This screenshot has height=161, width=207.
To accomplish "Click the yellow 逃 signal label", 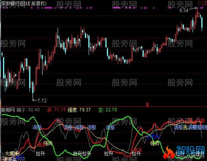I will click(185, 127).
